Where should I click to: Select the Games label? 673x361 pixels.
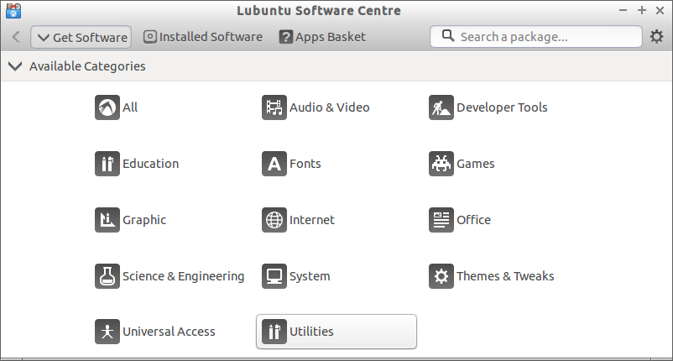click(476, 164)
